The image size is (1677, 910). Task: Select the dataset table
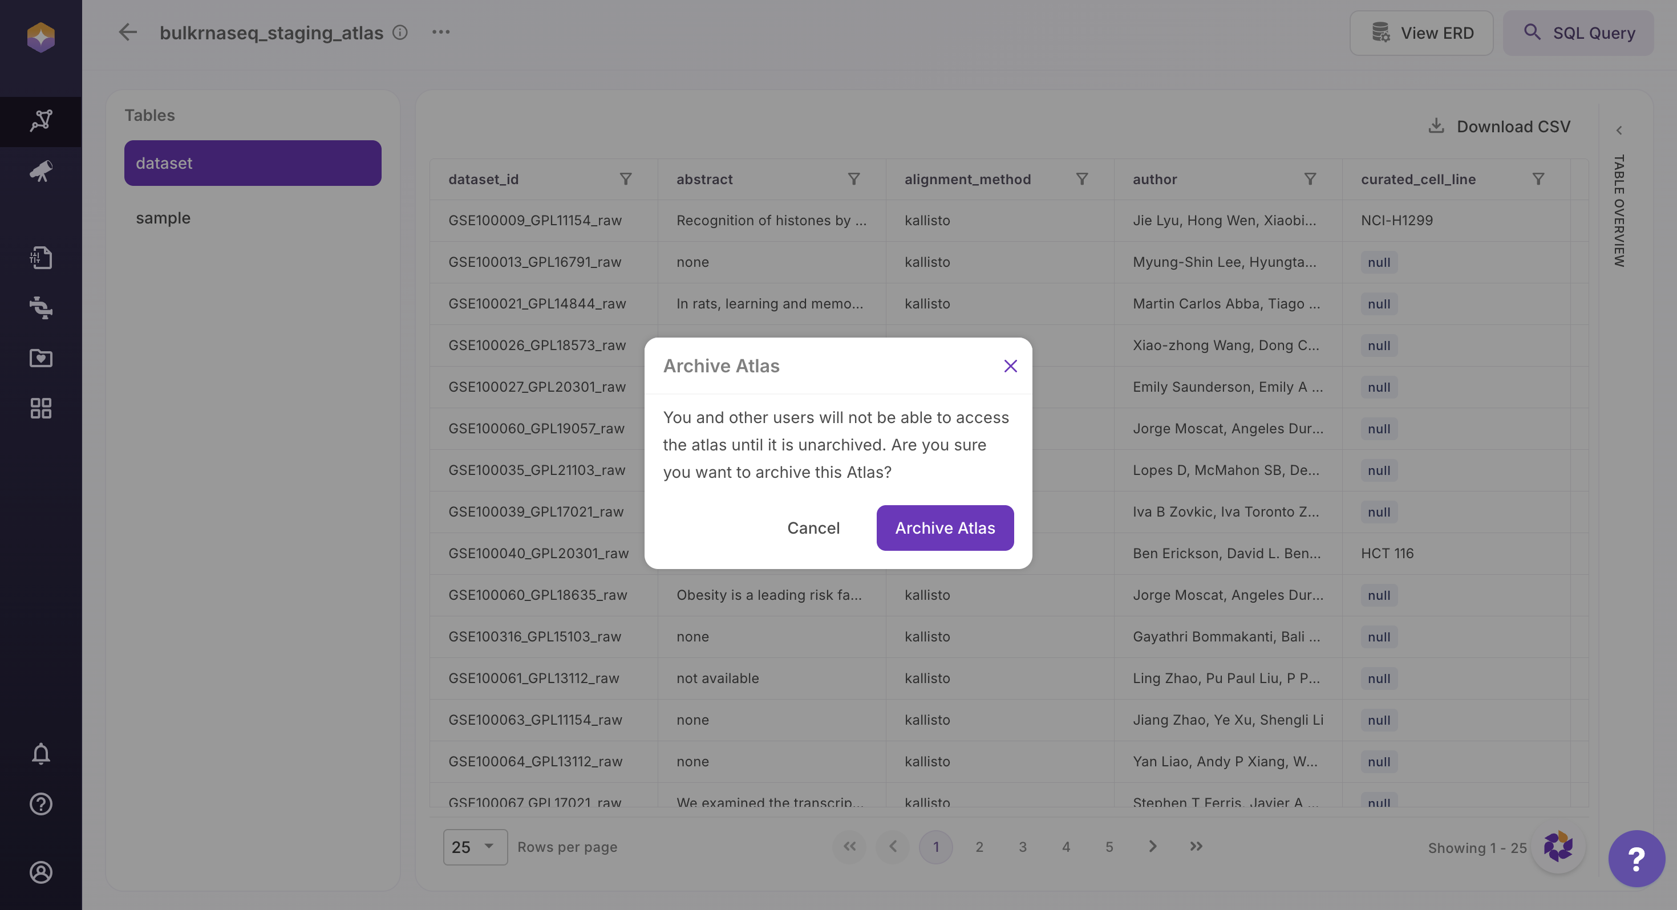tap(253, 162)
